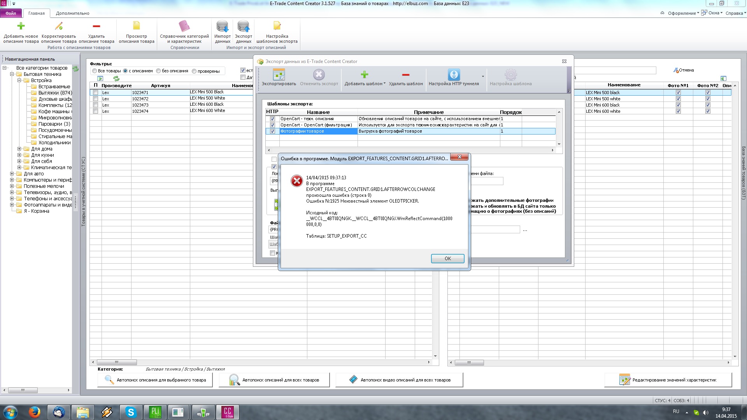Viewport: 747px width, 420px height.
Task: Open the Файл menu tab
Action: tap(11, 13)
